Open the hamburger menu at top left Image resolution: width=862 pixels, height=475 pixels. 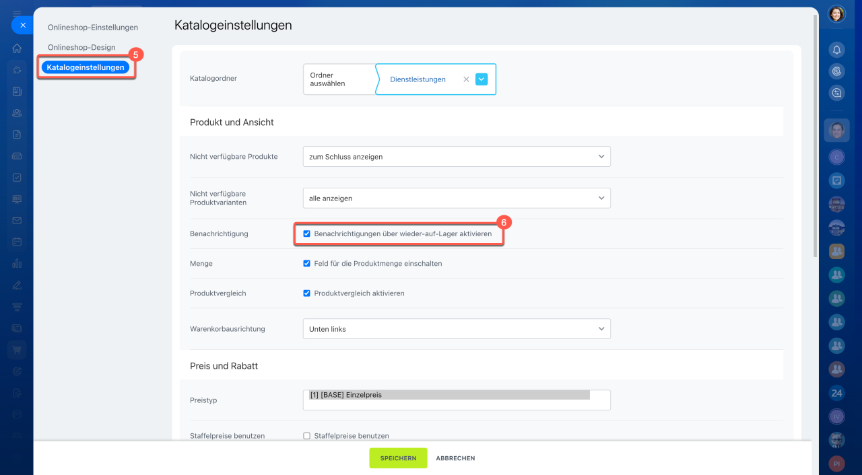(x=17, y=13)
